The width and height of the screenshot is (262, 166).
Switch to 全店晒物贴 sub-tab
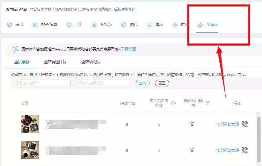pyautogui.click(x=90, y=62)
